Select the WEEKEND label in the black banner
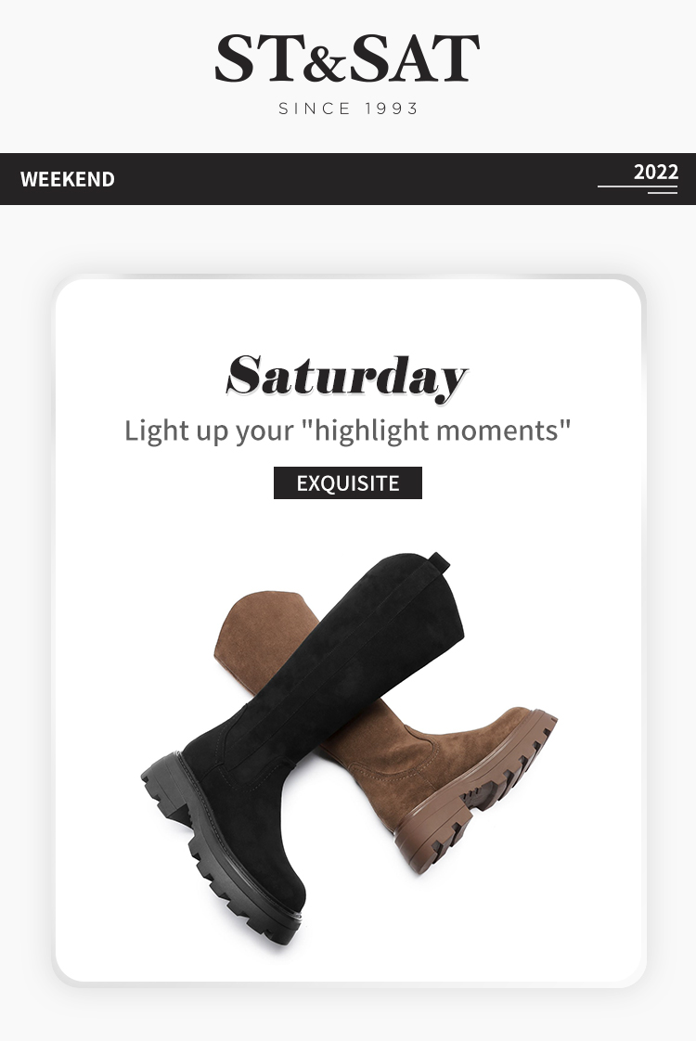Image resolution: width=696 pixels, height=1041 pixels. tap(68, 179)
